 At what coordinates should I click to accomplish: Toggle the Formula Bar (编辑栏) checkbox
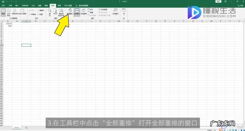41,10
